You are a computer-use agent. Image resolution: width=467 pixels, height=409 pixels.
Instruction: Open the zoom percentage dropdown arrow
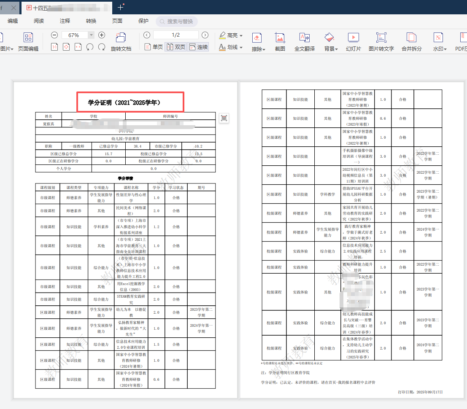92,35
